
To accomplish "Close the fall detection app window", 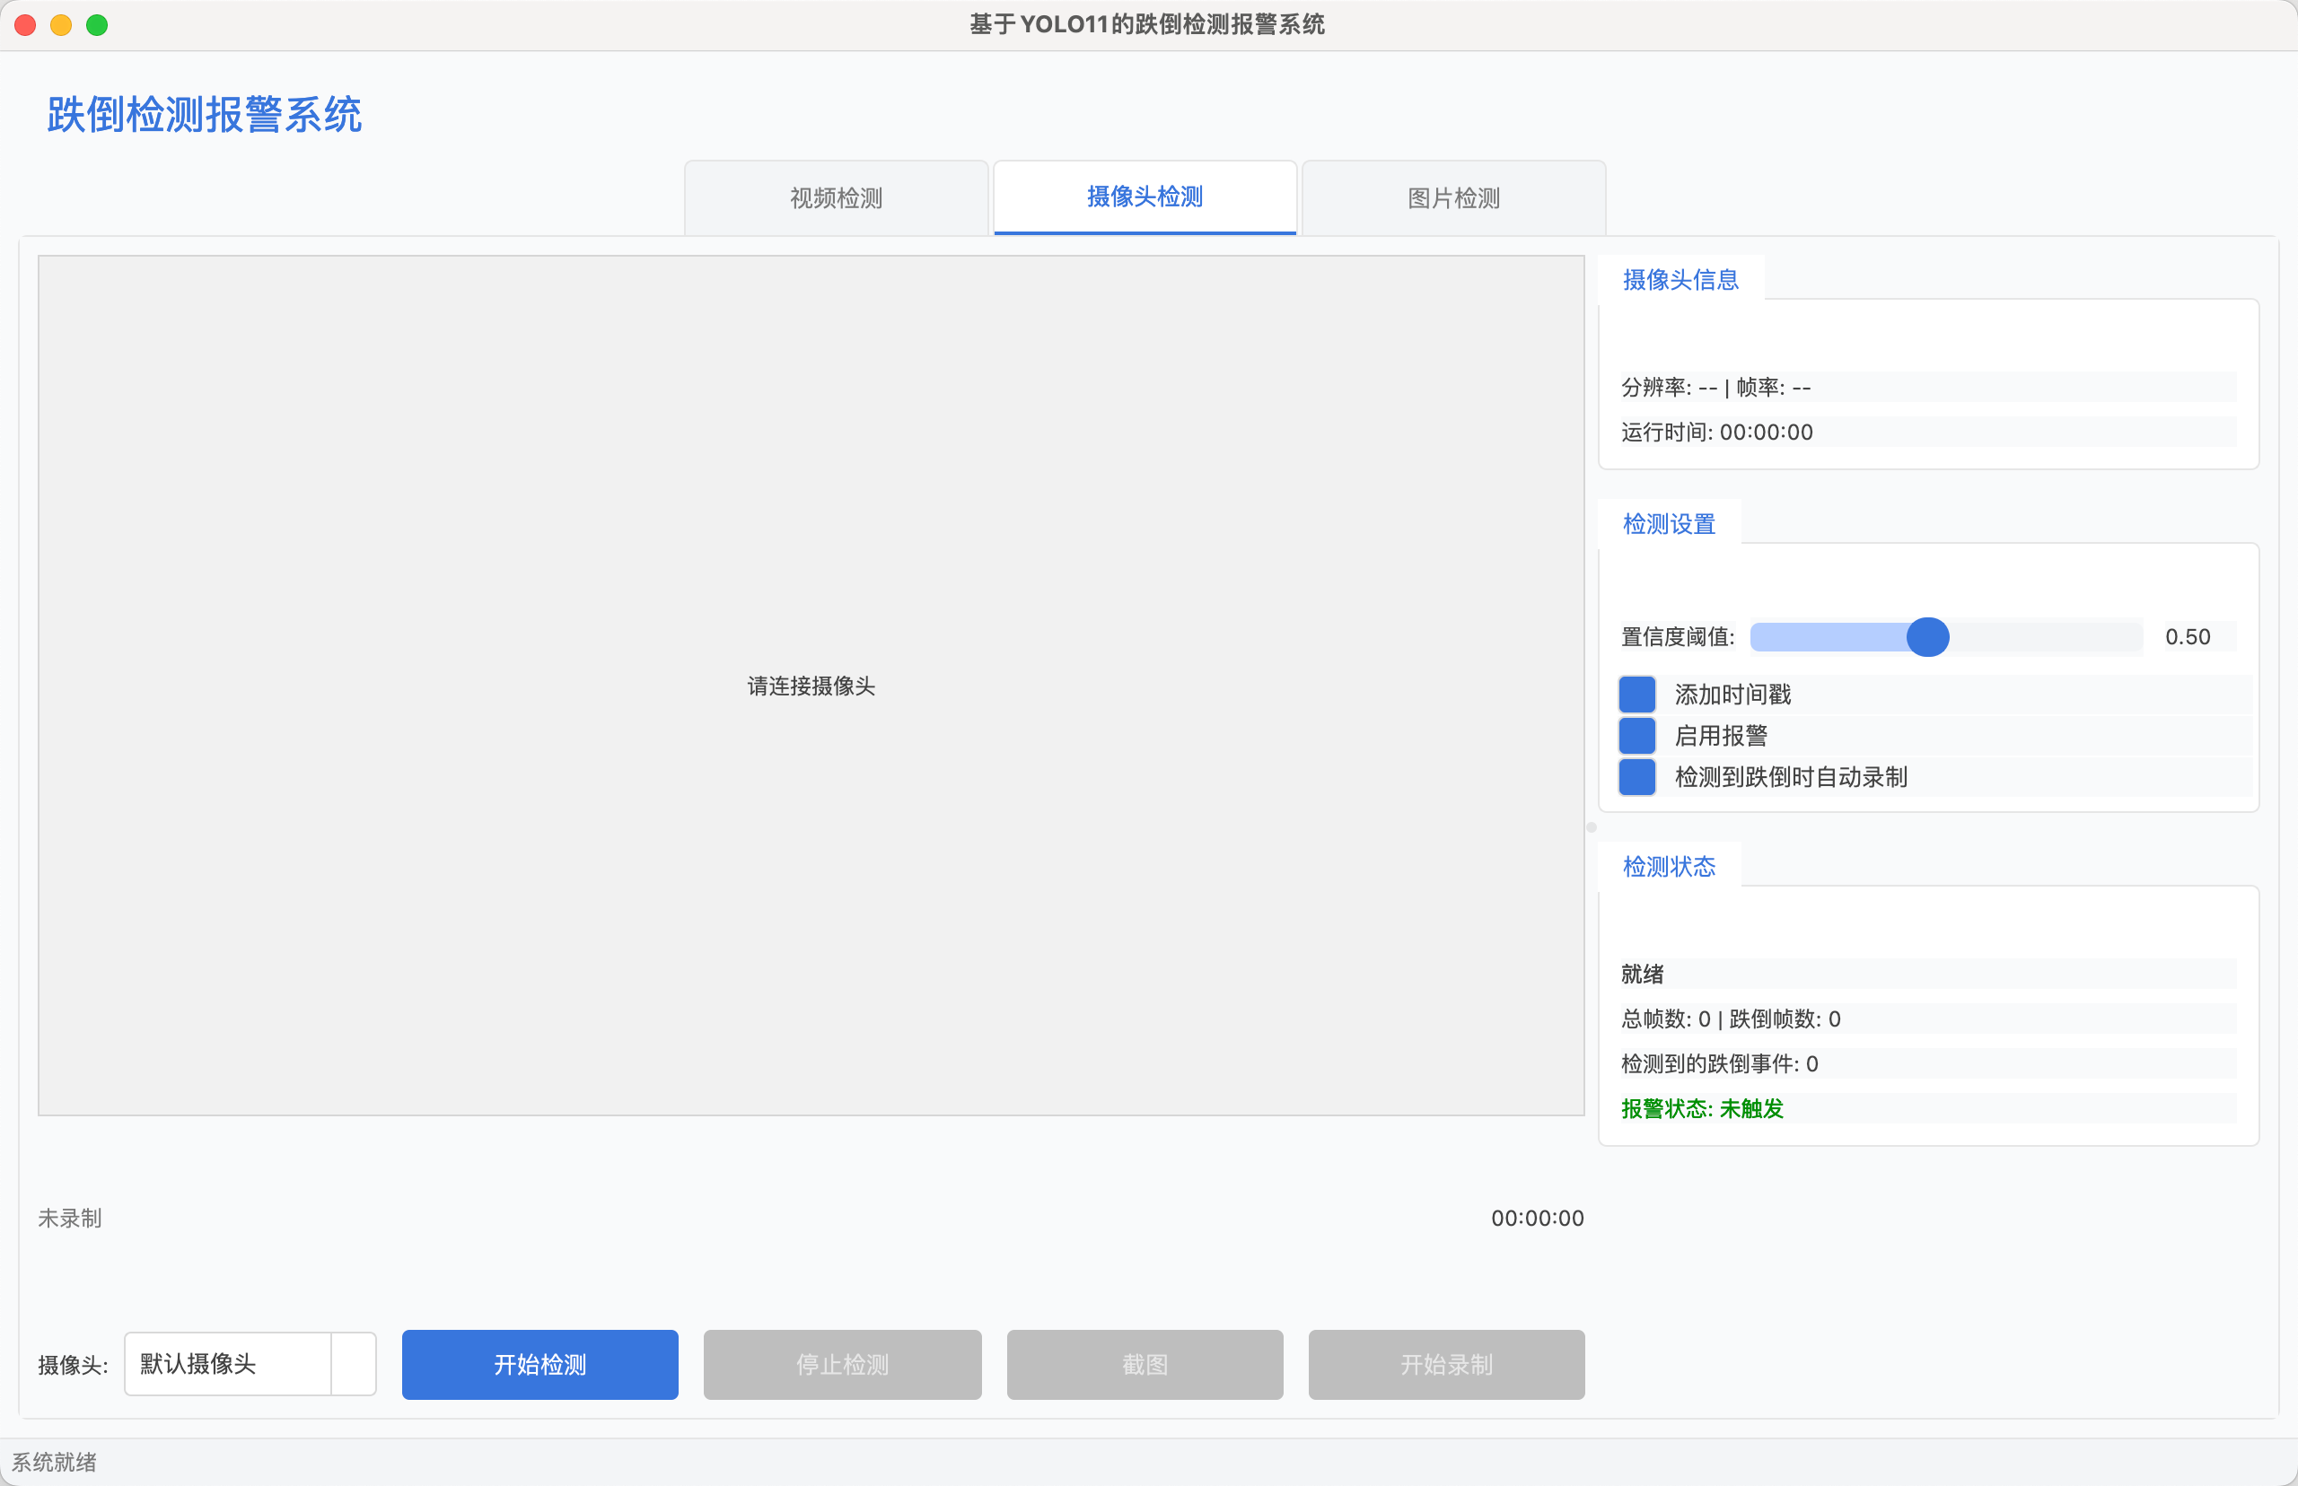I will click(x=25, y=25).
